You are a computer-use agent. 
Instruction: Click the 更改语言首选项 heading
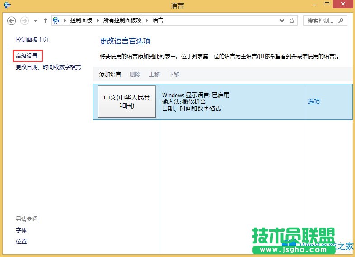[x=125, y=41]
